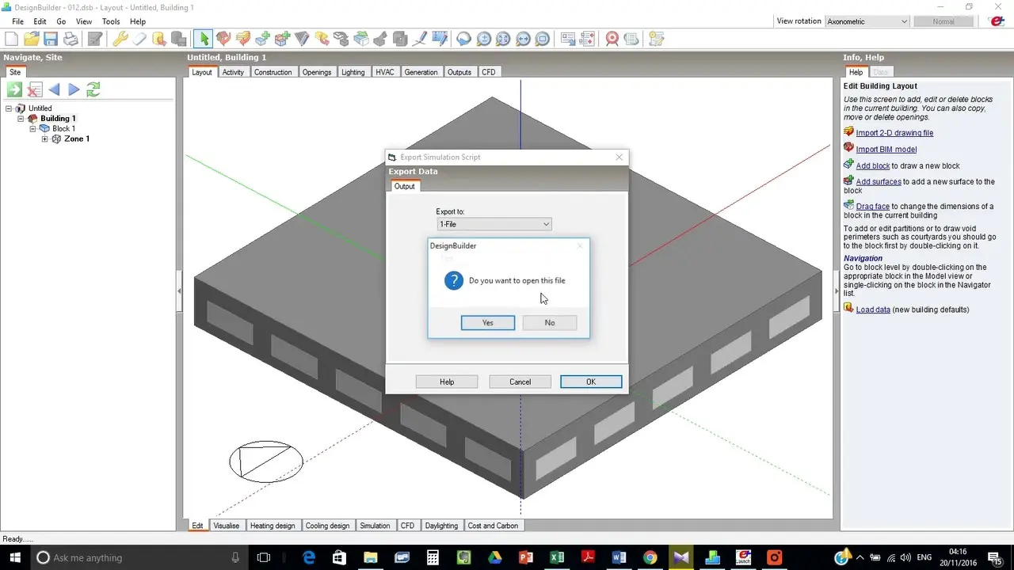This screenshot has height=570, width=1014.
Task: Open the Tools menu
Action: [111, 21]
